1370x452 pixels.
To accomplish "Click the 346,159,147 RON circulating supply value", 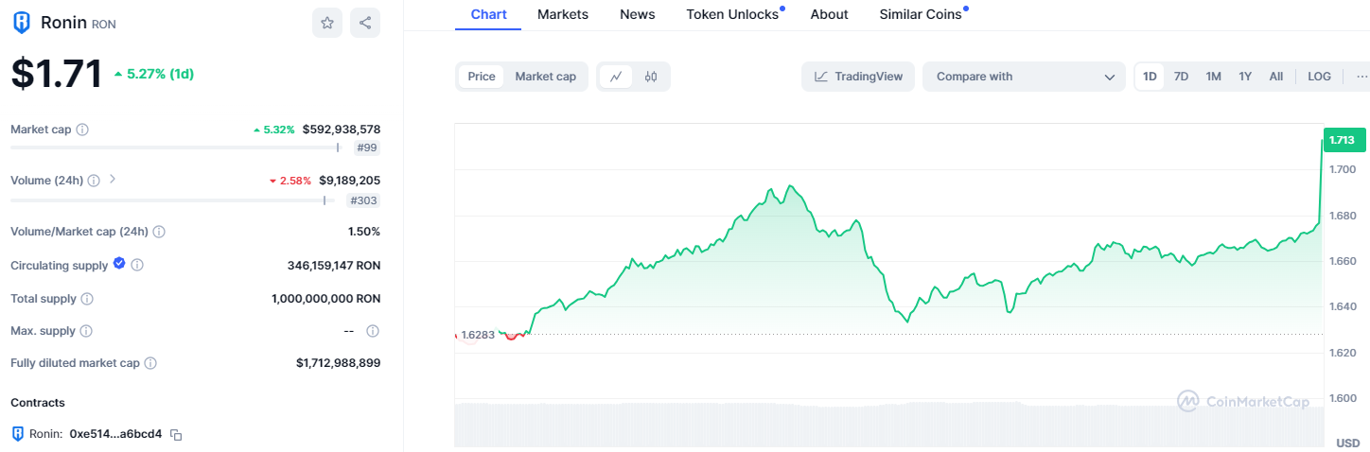I will pyautogui.click(x=334, y=266).
